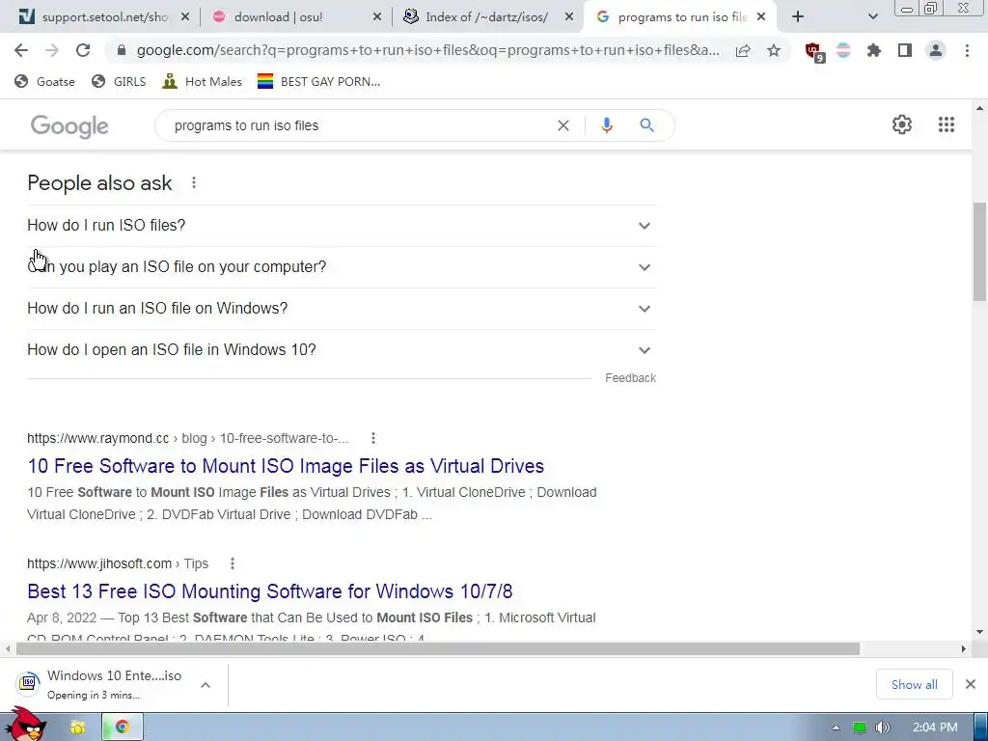
Task: Open the download item options chevron
Action: 206,685
